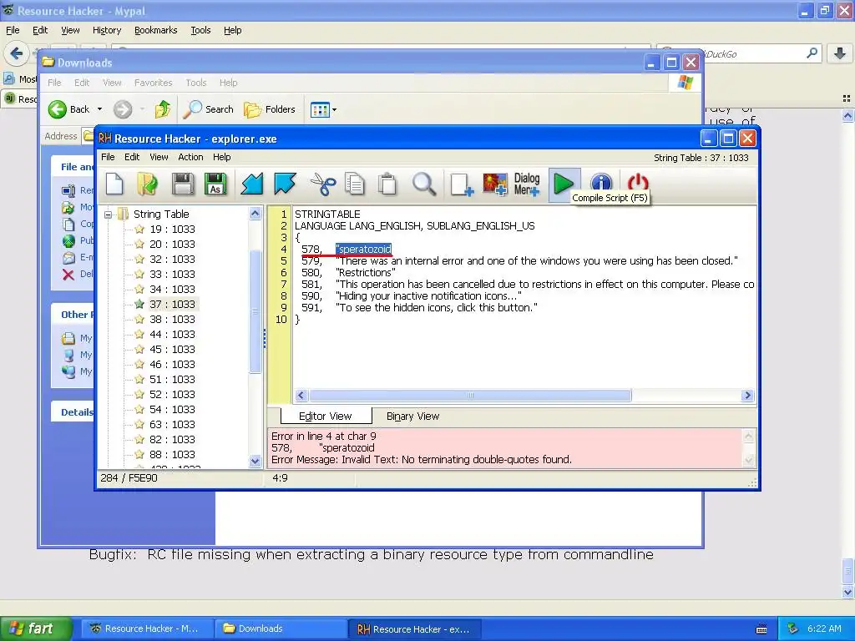Image resolution: width=855 pixels, height=641 pixels.
Task: Open Edit menu in Resource Hacker
Action: pyautogui.click(x=132, y=157)
